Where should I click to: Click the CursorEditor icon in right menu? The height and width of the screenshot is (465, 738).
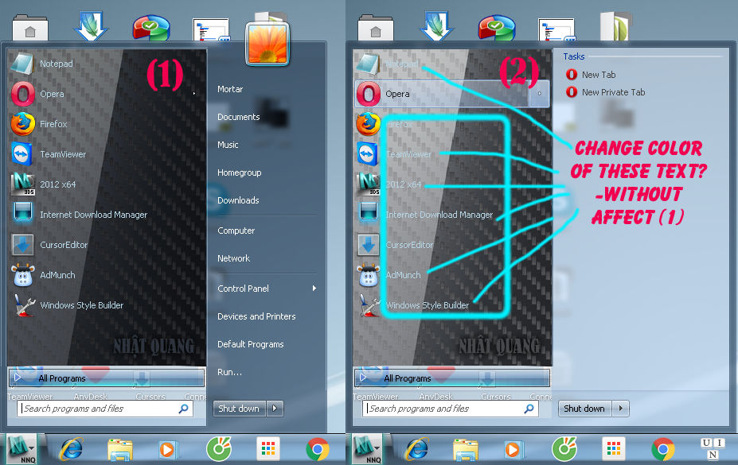[368, 245]
